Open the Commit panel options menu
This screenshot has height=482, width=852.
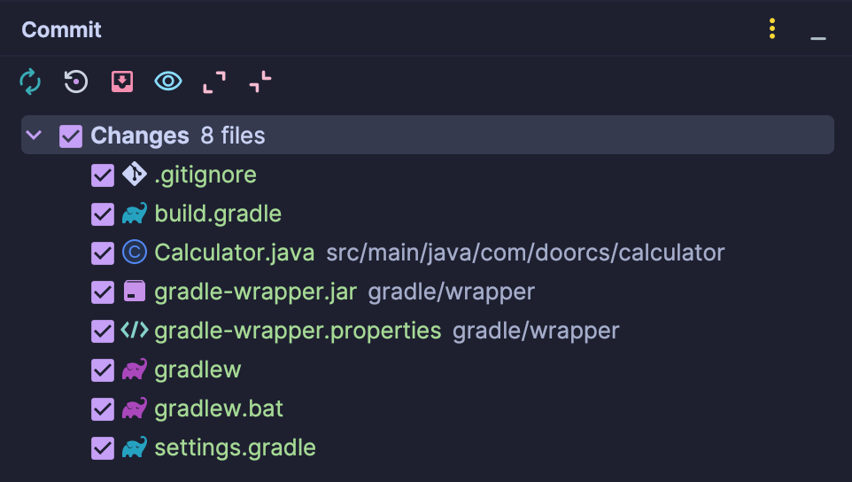coord(772,29)
